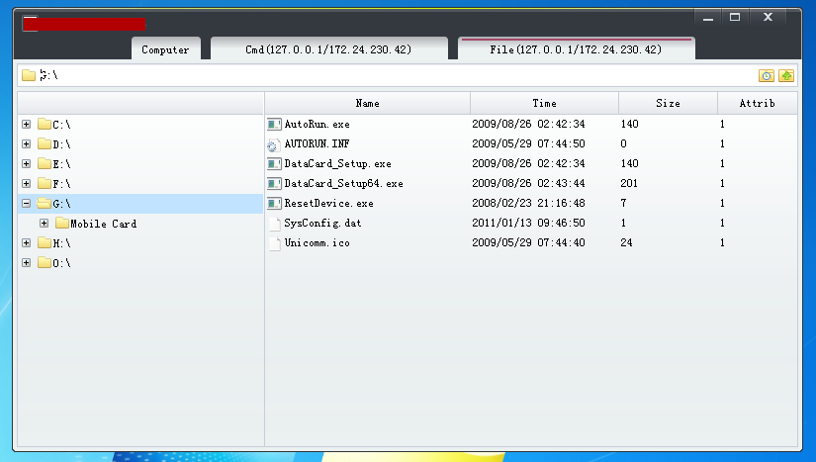Select the Unicomm.ico file name
The height and width of the screenshot is (462, 816).
click(x=317, y=243)
